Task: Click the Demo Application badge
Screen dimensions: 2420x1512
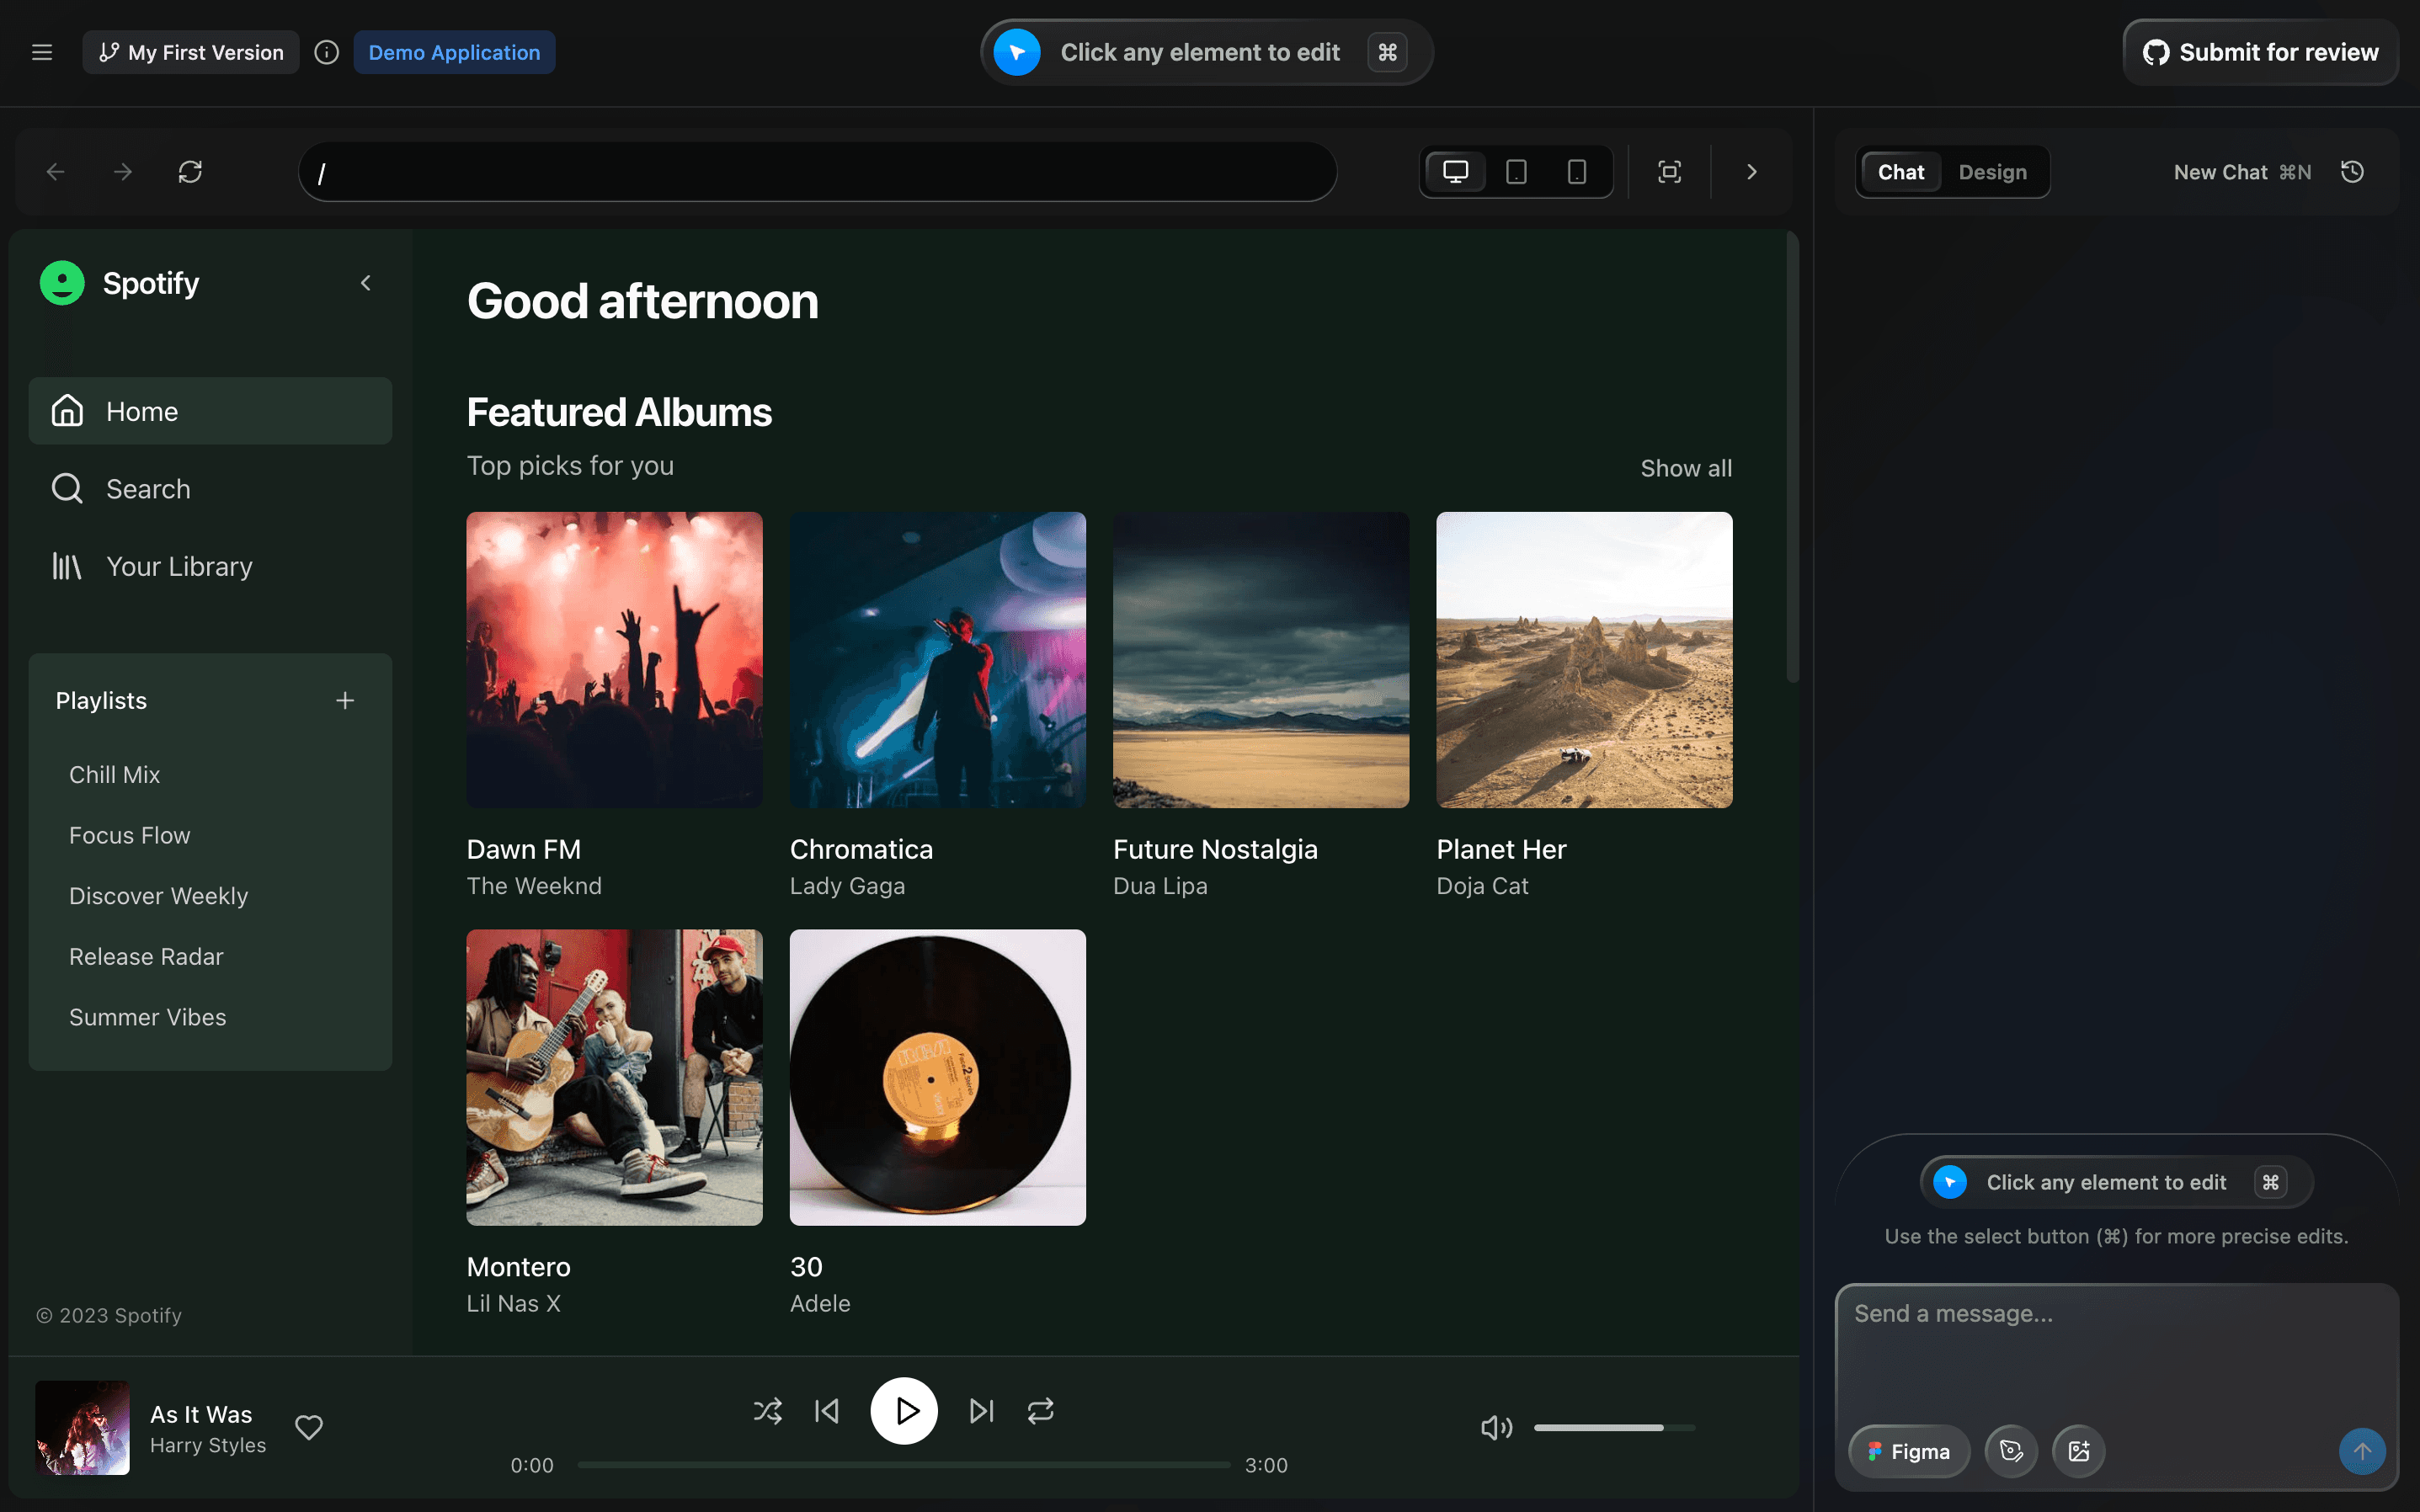Action: coord(454,52)
